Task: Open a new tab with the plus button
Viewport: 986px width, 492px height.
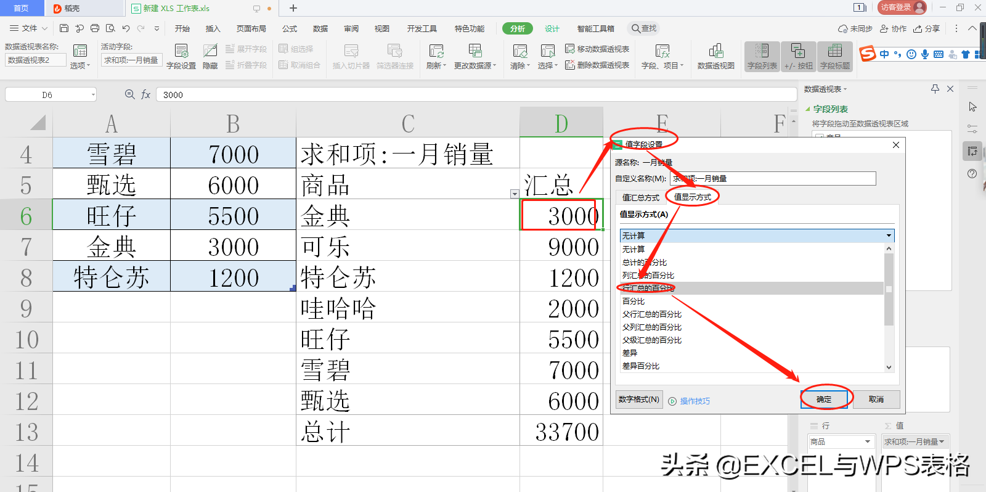Action: point(293,8)
